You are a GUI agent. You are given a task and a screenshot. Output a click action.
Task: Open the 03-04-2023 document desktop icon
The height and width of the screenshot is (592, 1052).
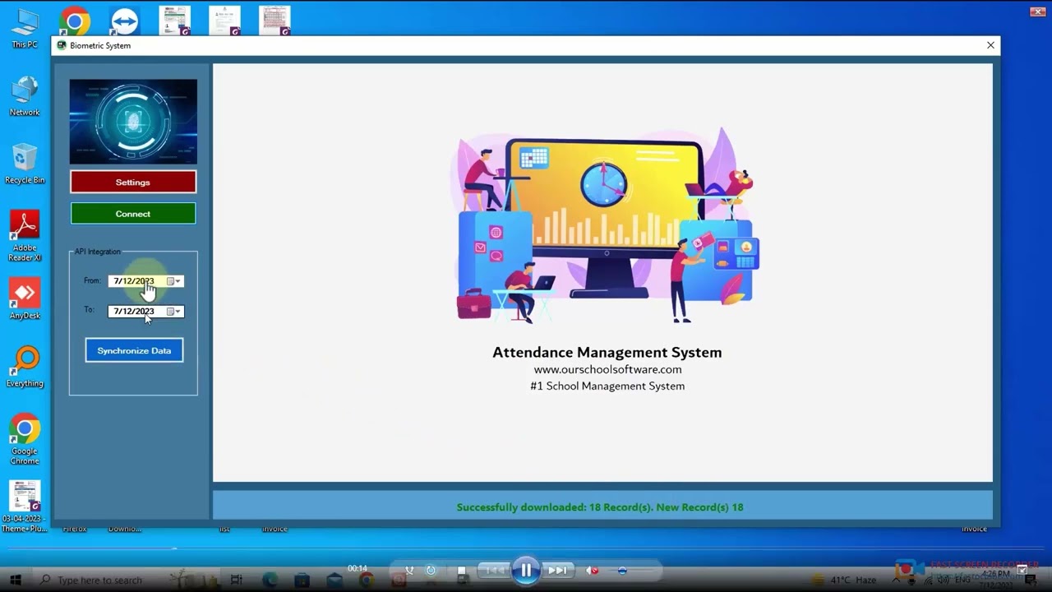coord(25,506)
